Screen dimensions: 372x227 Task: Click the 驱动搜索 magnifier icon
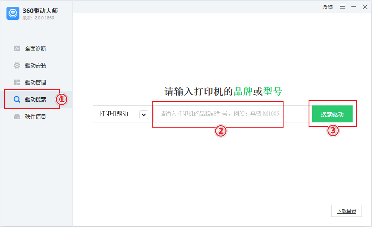(17, 99)
